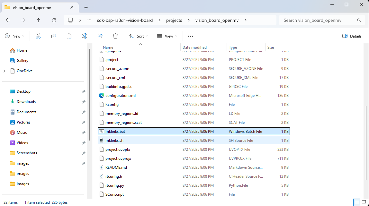Expand the OneDrive tree node
Viewport: 369px width, 206px height.
(4, 71)
